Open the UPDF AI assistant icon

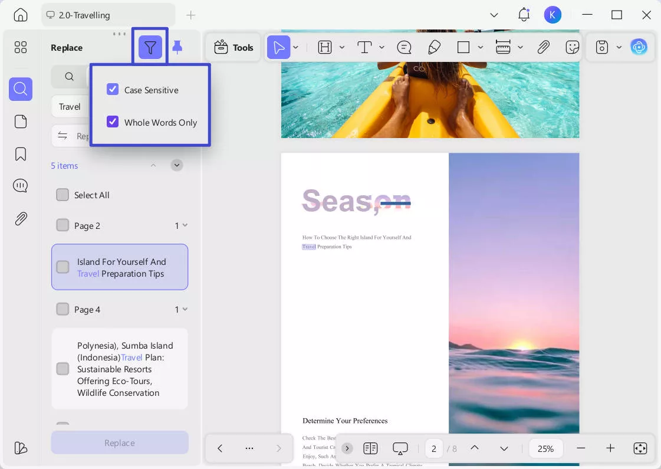(639, 47)
